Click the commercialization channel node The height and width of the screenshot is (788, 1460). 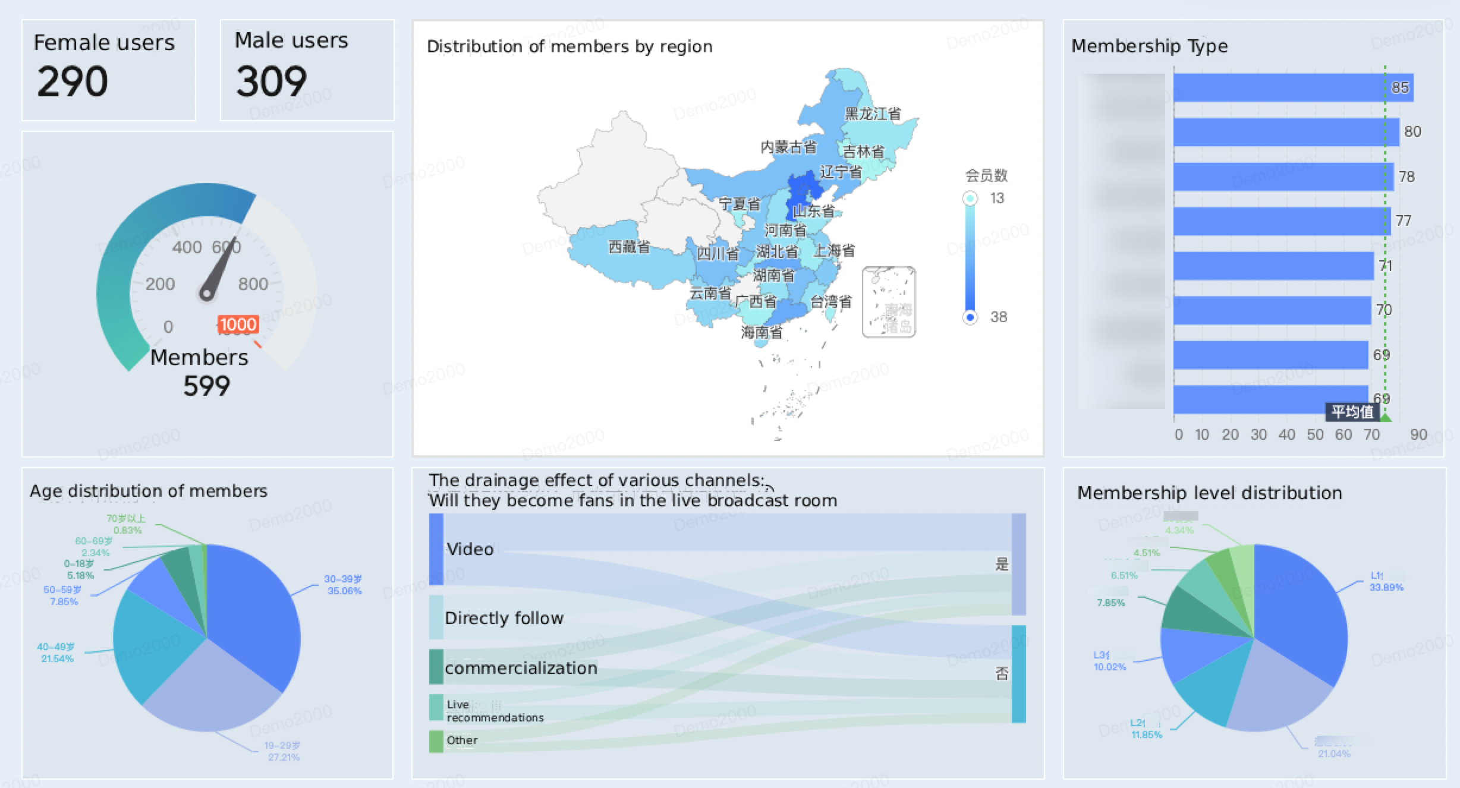(x=436, y=667)
